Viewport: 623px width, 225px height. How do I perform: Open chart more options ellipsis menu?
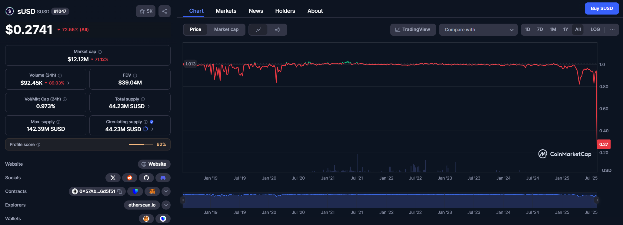click(612, 30)
